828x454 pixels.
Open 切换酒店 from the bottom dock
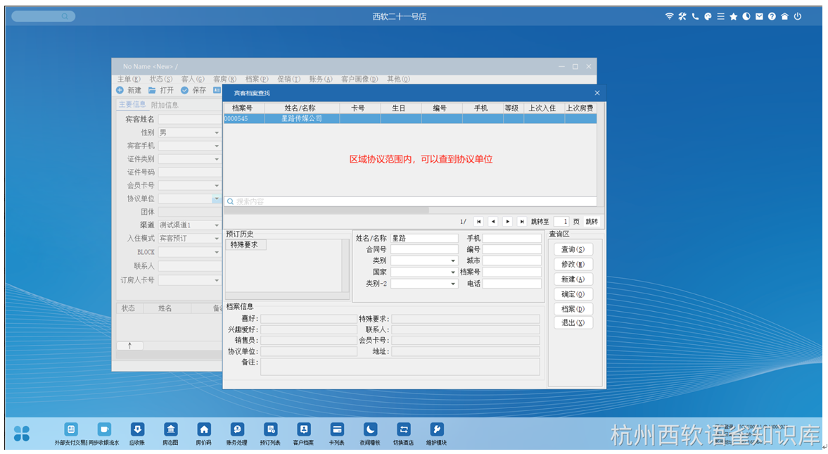[403, 434]
